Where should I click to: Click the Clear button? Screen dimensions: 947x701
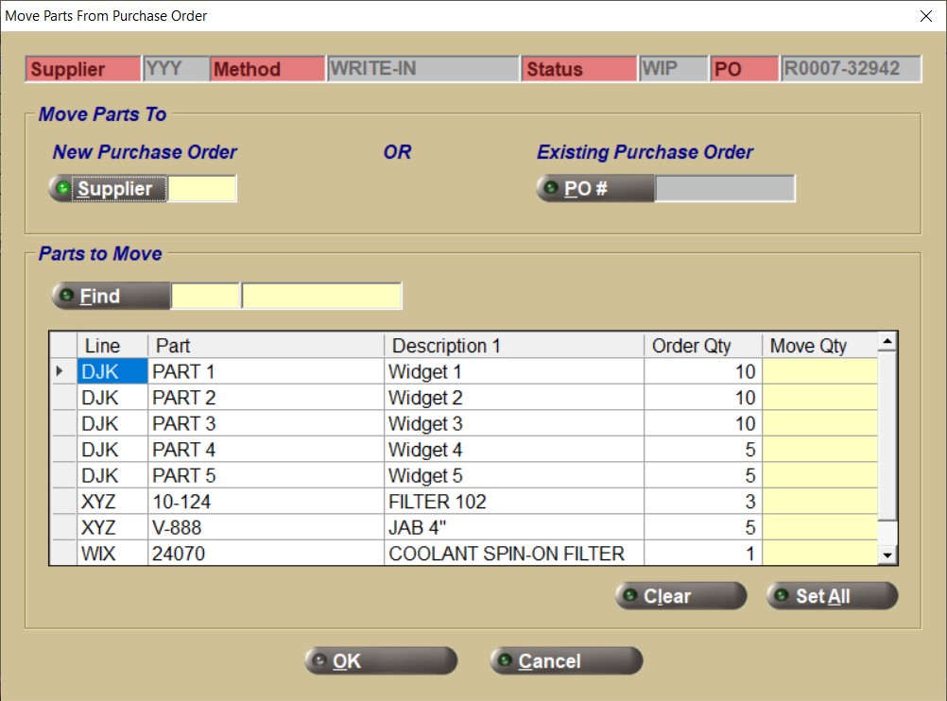click(x=680, y=596)
